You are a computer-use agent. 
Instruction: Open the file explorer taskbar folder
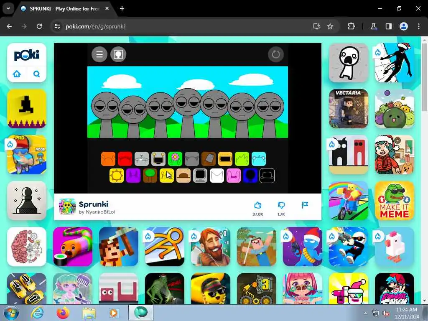[89, 313]
